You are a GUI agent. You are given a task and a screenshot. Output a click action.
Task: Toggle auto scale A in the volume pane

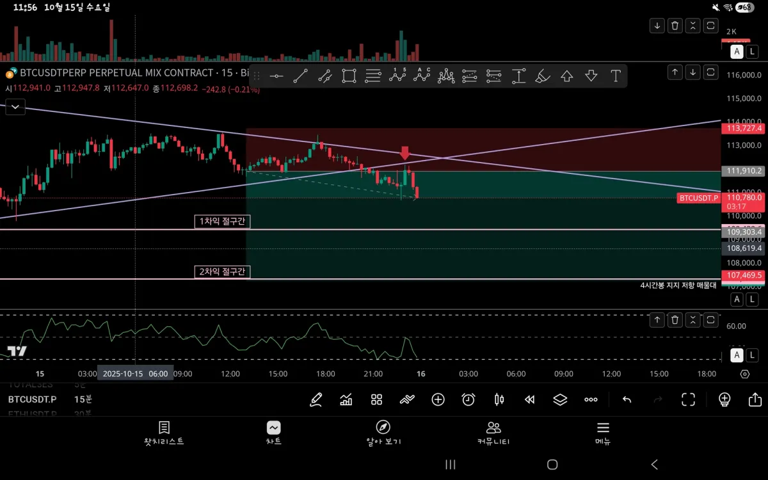(x=737, y=51)
